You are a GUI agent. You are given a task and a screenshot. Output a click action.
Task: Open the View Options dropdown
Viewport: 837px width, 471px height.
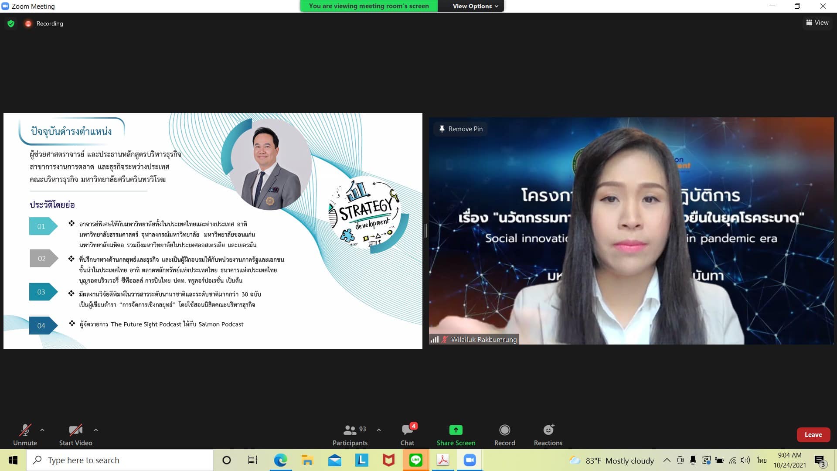(475, 6)
